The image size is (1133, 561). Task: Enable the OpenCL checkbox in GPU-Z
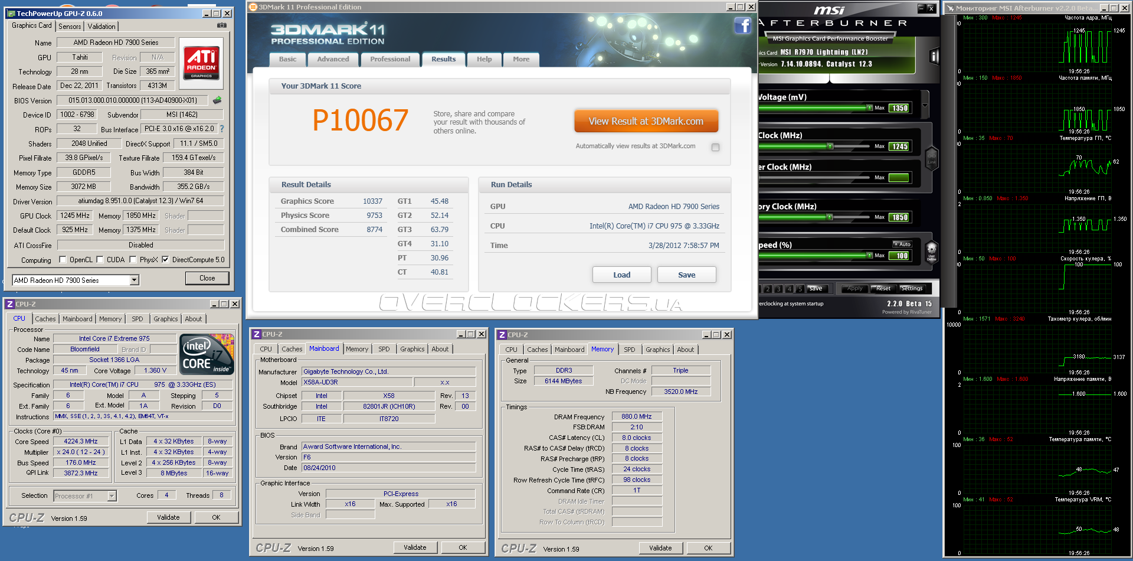coord(63,259)
